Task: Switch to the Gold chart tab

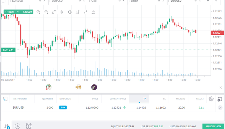Action: click(x=94, y=1)
